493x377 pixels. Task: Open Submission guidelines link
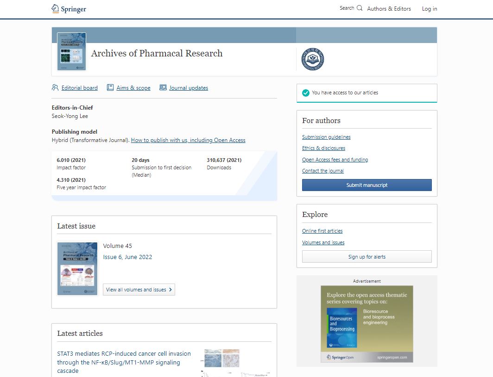(326, 137)
